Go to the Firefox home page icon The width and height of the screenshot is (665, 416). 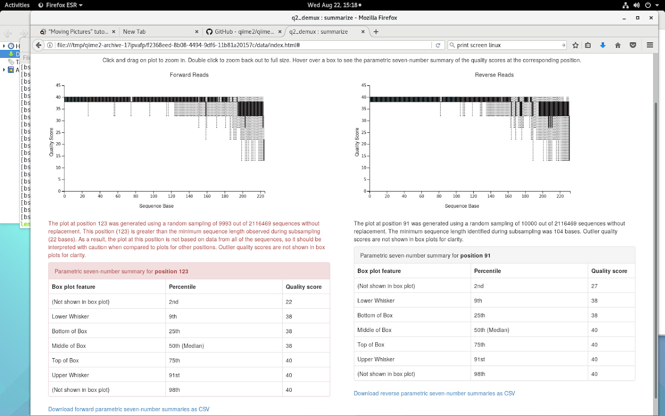point(618,45)
